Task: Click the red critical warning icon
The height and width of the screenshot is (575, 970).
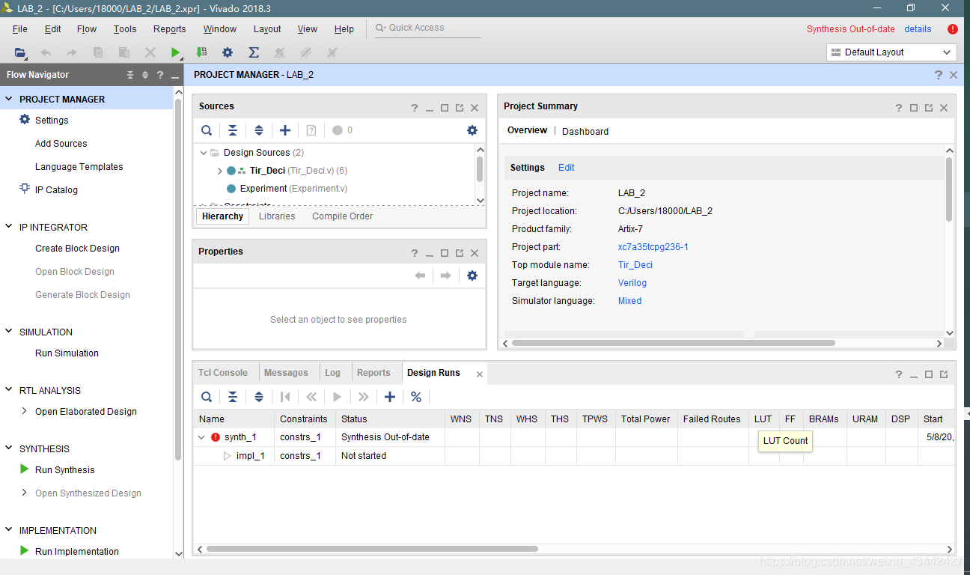Action: pyautogui.click(x=953, y=29)
